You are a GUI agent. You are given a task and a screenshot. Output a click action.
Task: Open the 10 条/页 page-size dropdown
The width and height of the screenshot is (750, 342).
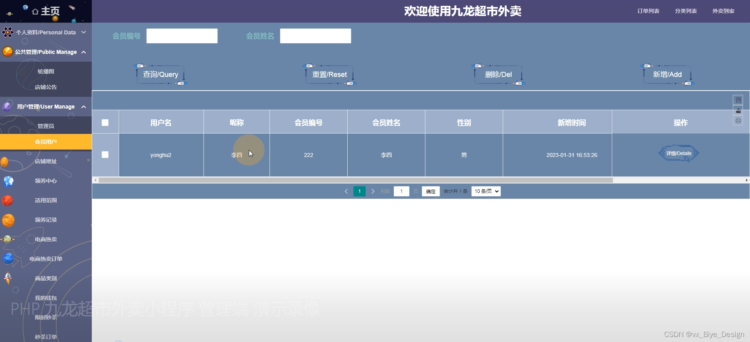point(486,191)
